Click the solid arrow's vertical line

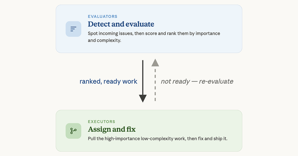[x=143, y=78]
